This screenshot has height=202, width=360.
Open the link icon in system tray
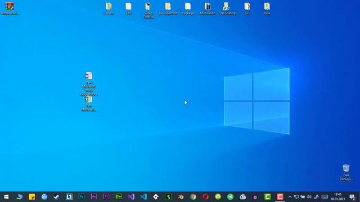tap(316, 197)
